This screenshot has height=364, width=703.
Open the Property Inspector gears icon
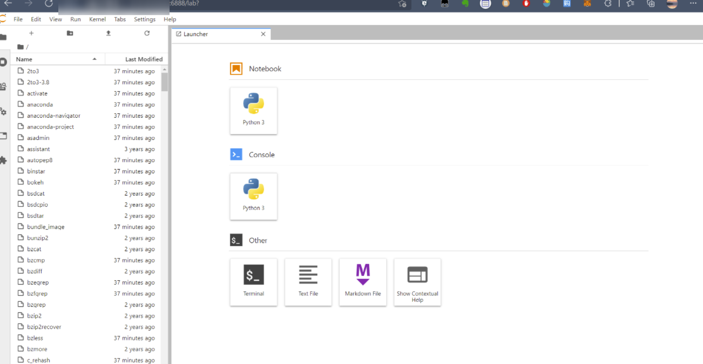[3, 111]
